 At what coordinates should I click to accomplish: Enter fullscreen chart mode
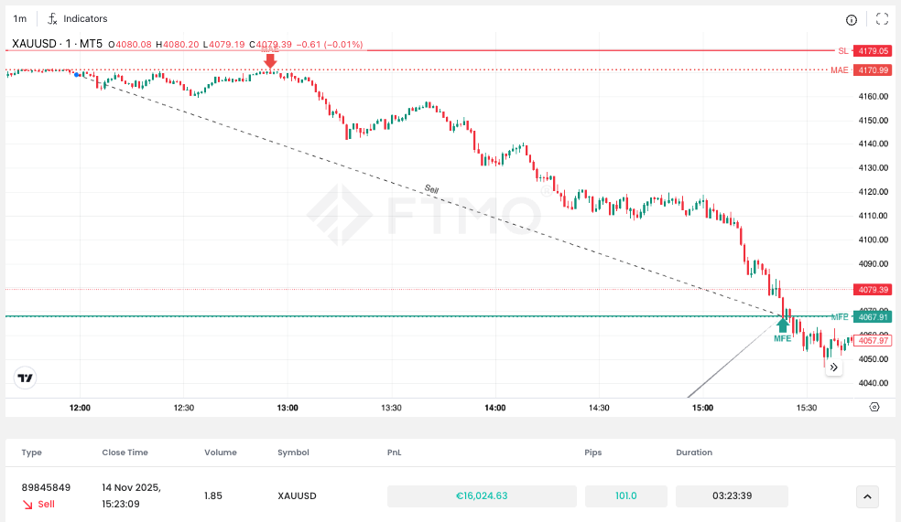(882, 19)
